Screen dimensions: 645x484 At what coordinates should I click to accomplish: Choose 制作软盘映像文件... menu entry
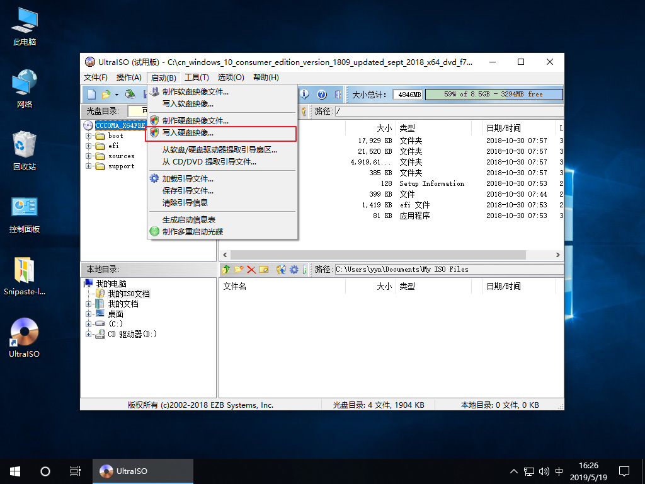[x=222, y=92]
